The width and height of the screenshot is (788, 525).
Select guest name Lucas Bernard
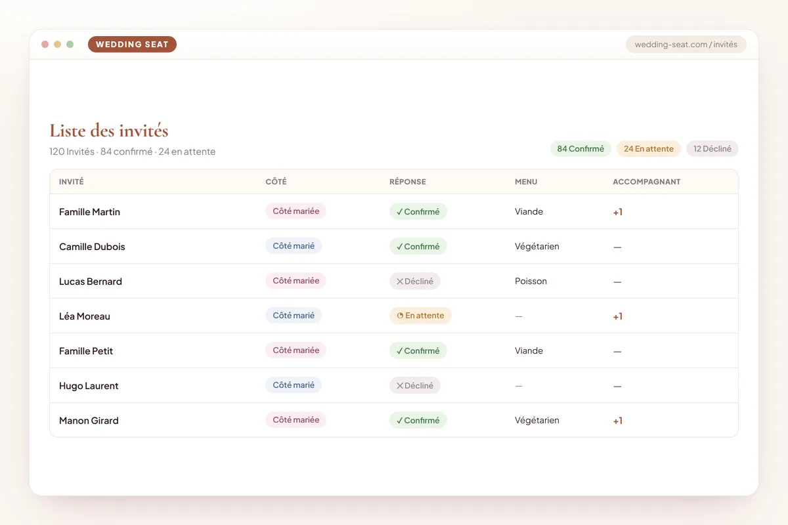(91, 282)
